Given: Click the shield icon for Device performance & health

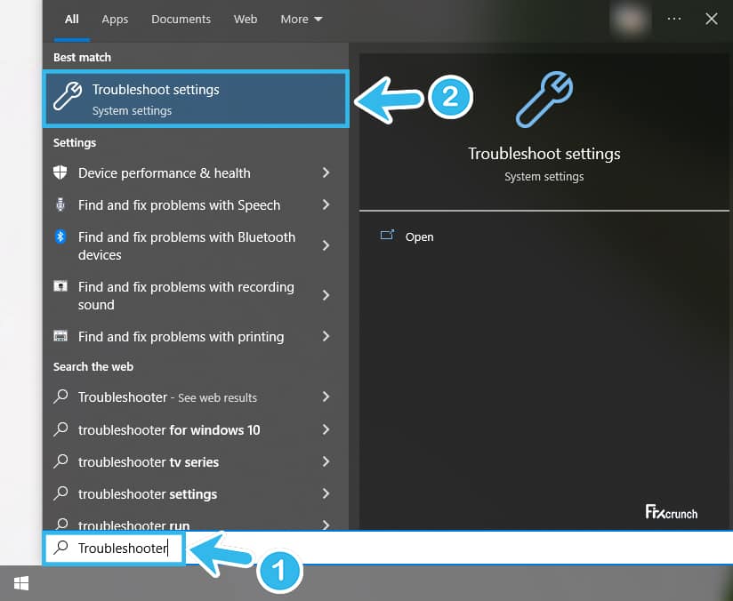Looking at the screenshot, I should pos(60,172).
